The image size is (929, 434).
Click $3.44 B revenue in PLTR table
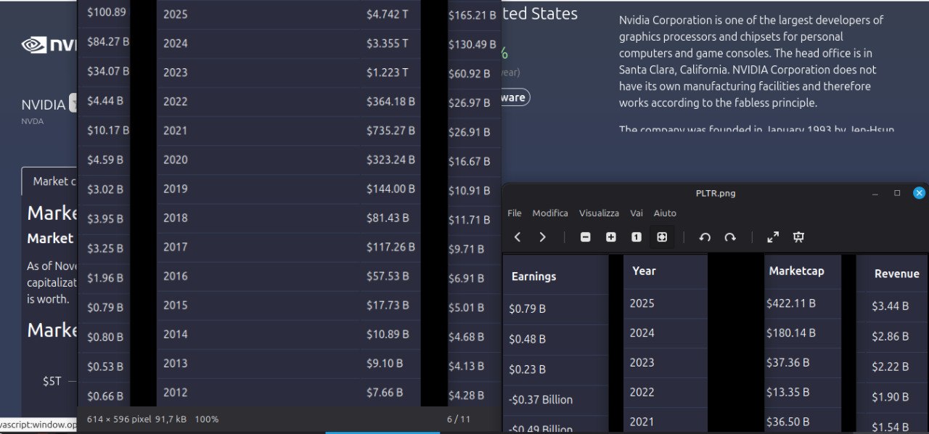click(890, 306)
